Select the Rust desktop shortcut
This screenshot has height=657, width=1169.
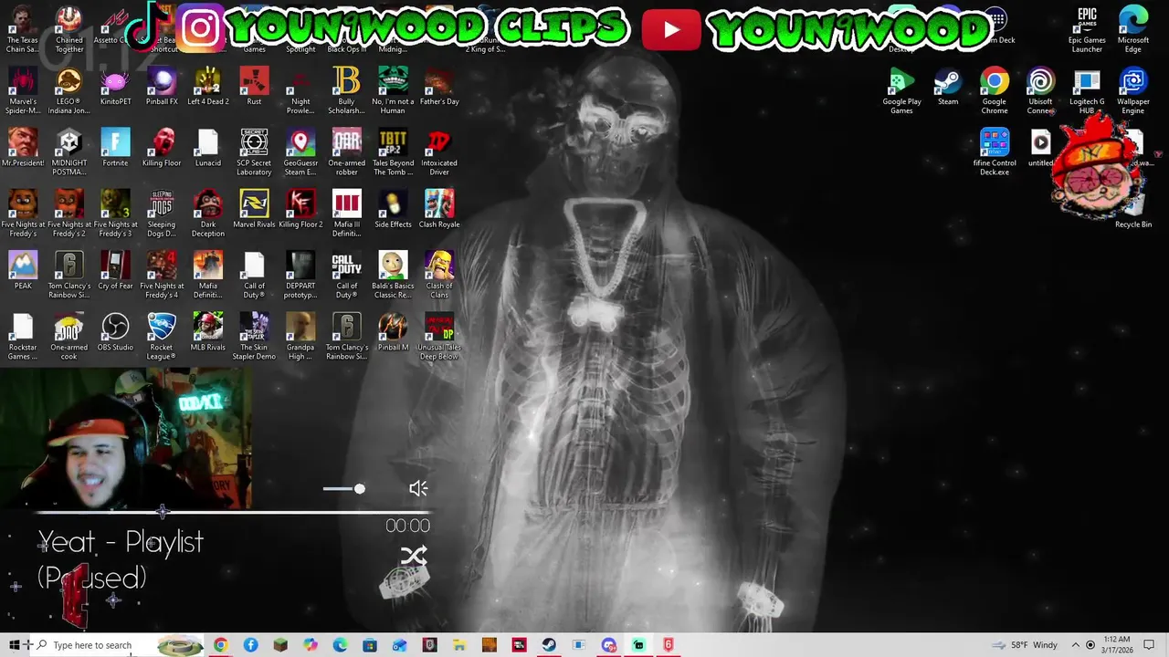254,86
